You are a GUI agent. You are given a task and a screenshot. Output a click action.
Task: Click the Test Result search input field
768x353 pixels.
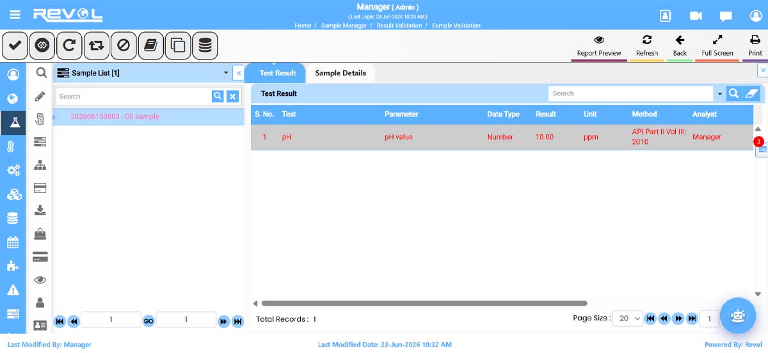click(x=630, y=93)
